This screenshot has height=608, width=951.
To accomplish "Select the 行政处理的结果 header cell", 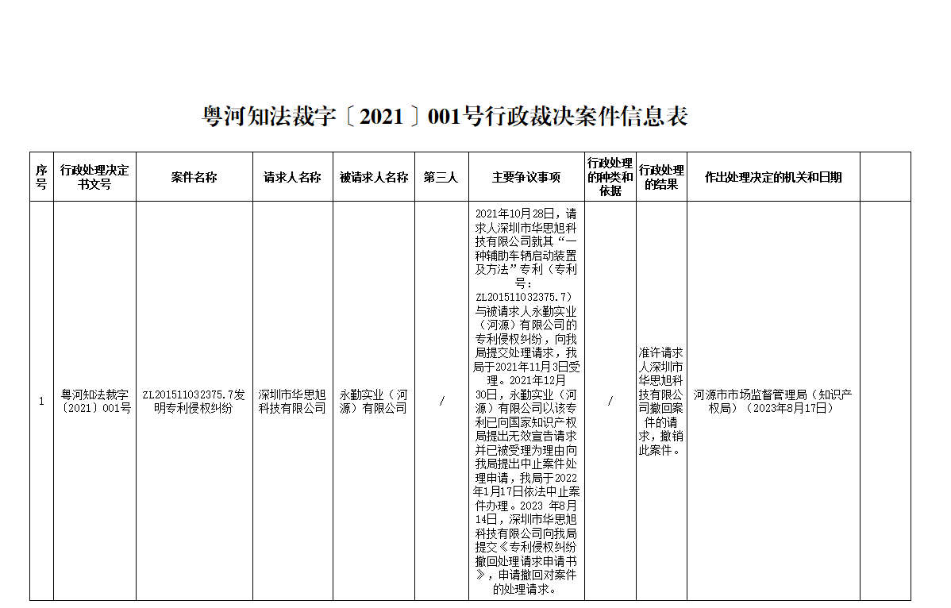I will point(661,177).
